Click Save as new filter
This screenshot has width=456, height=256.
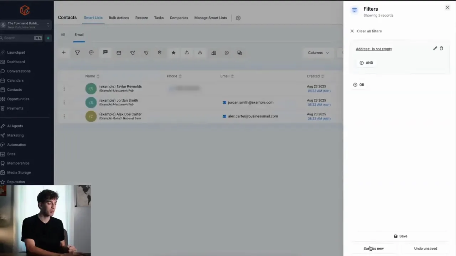click(x=373, y=248)
